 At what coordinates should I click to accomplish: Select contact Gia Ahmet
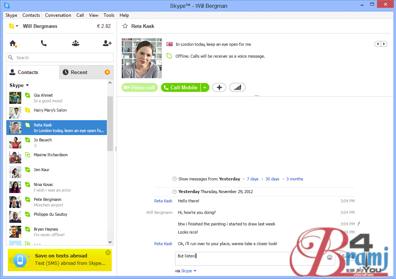57,98
